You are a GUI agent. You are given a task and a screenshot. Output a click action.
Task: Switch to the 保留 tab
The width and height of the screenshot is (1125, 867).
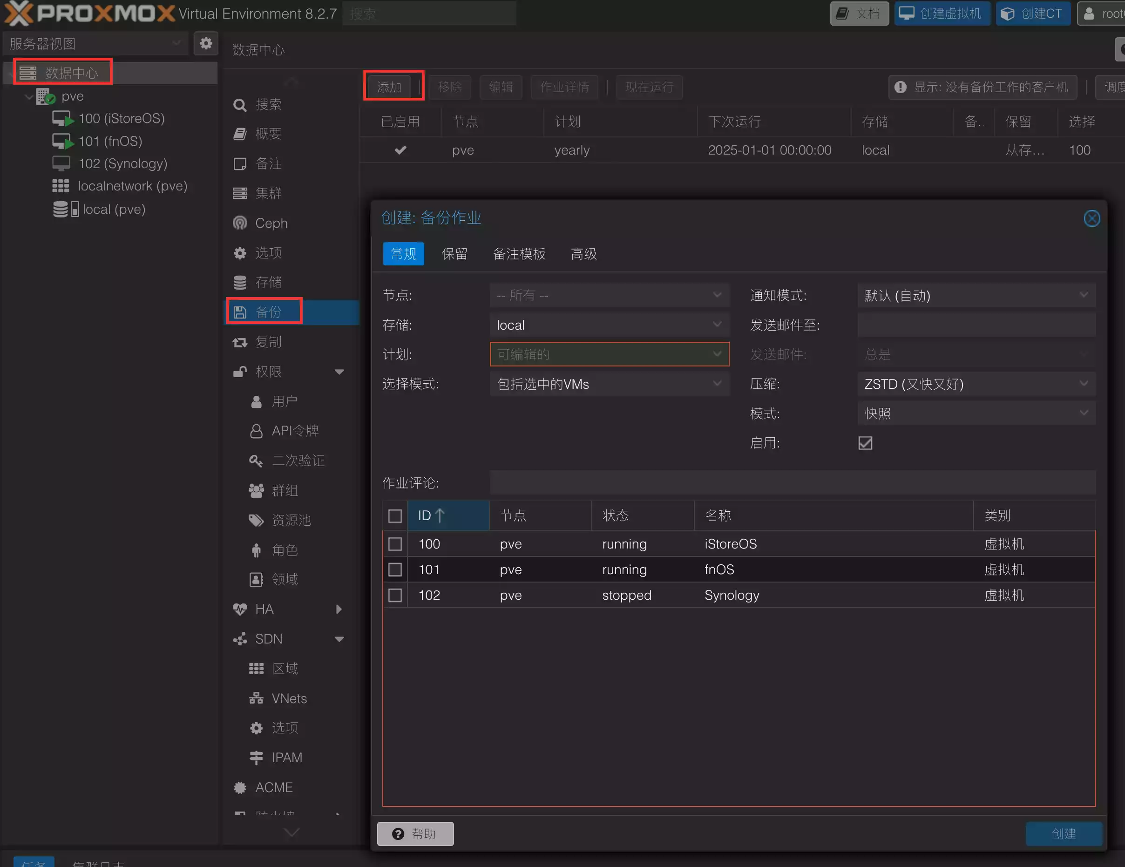pyautogui.click(x=454, y=254)
